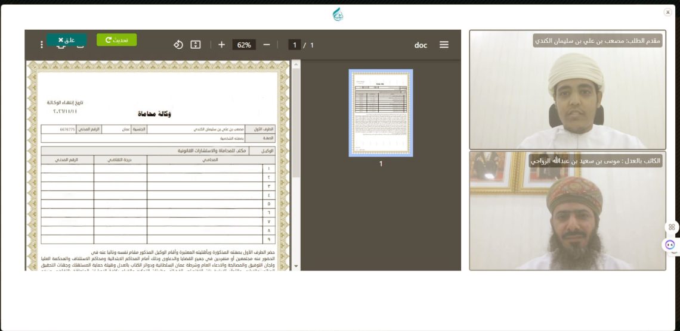Open the PDF viewer three-dots menu
This screenshot has height=331, width=680.
[x=42, y=45]
